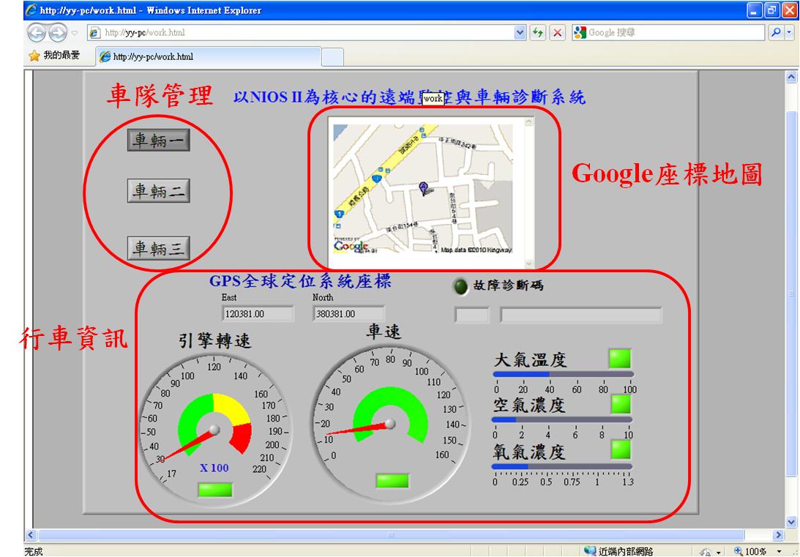Click the 近端內部網路 zone icon in status bar
The width and height of the screenshot is (800, 557).
590,551
